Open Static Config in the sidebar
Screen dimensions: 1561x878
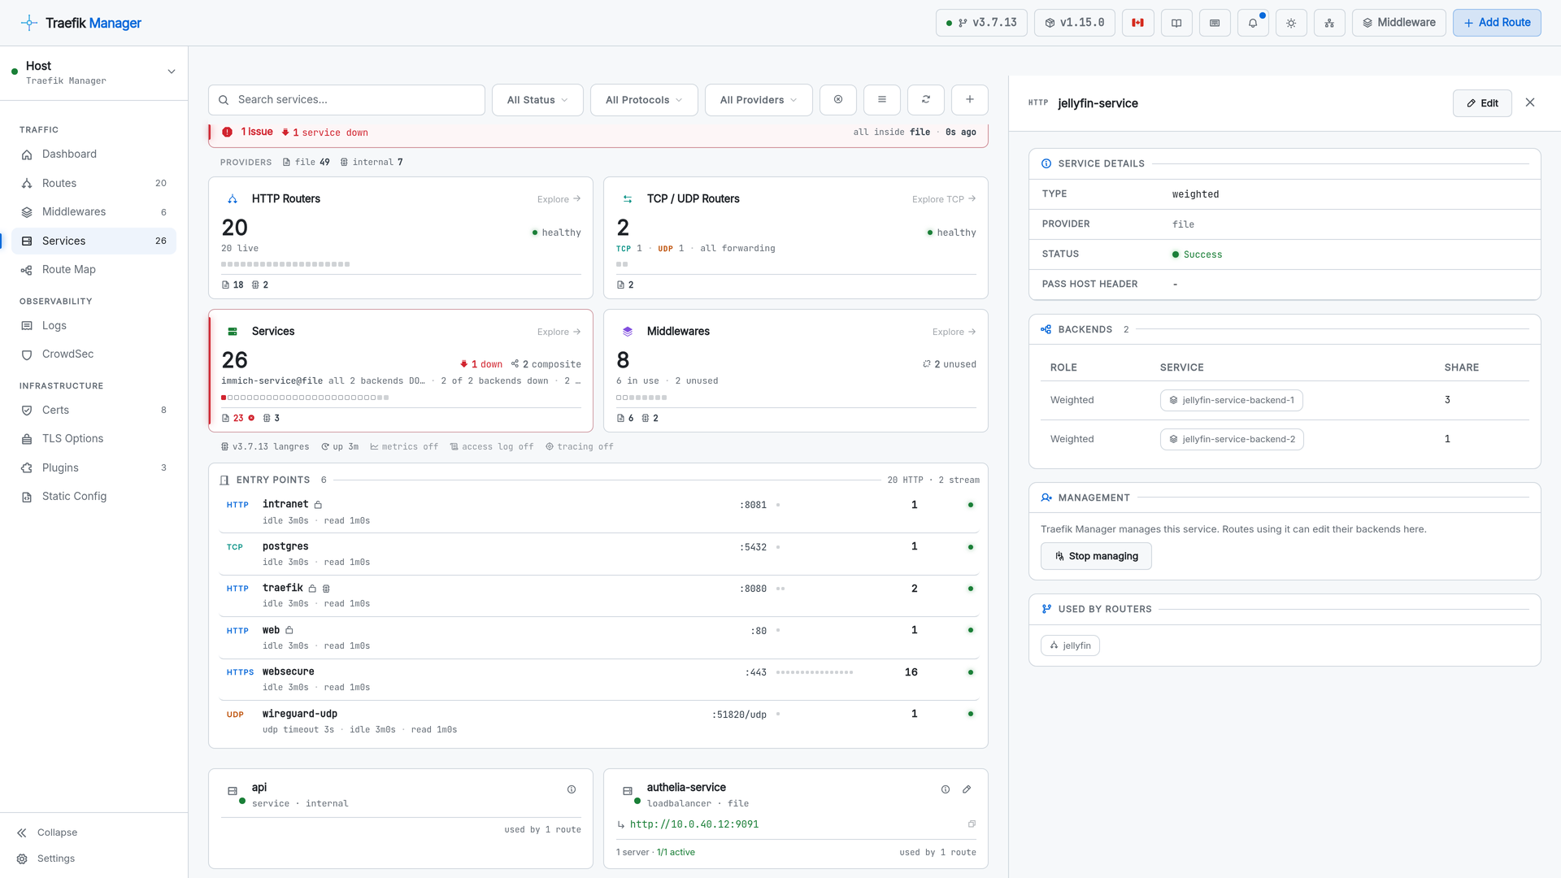93,497
